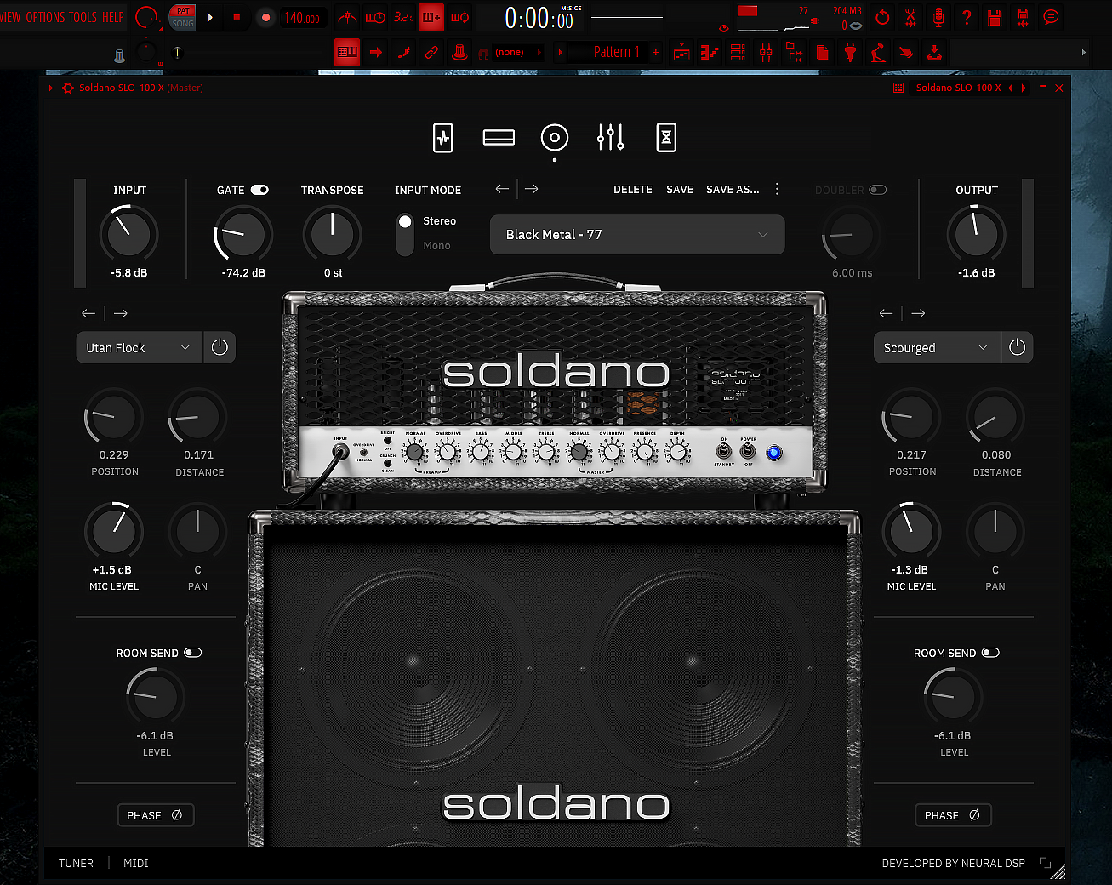
Task: Open the time effects hourglass section icon
Action: pos(666,138)
